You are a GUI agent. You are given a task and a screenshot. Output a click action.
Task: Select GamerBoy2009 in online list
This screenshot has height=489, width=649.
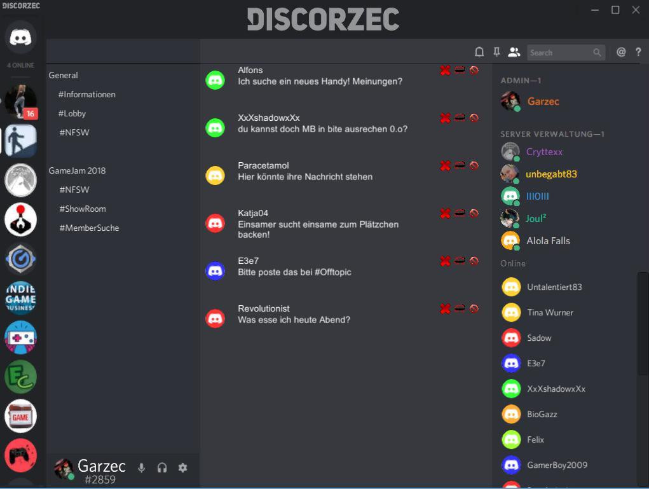click(545, 465)
